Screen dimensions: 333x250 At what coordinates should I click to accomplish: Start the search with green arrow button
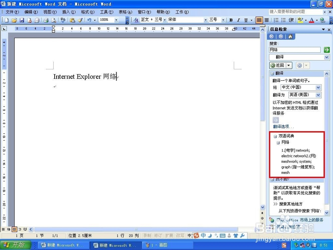[327, 50]
